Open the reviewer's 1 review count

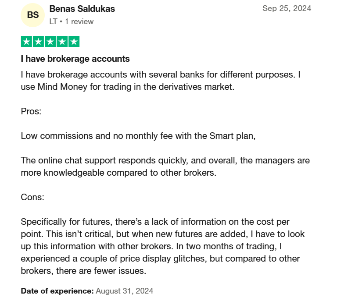(79, 21)
